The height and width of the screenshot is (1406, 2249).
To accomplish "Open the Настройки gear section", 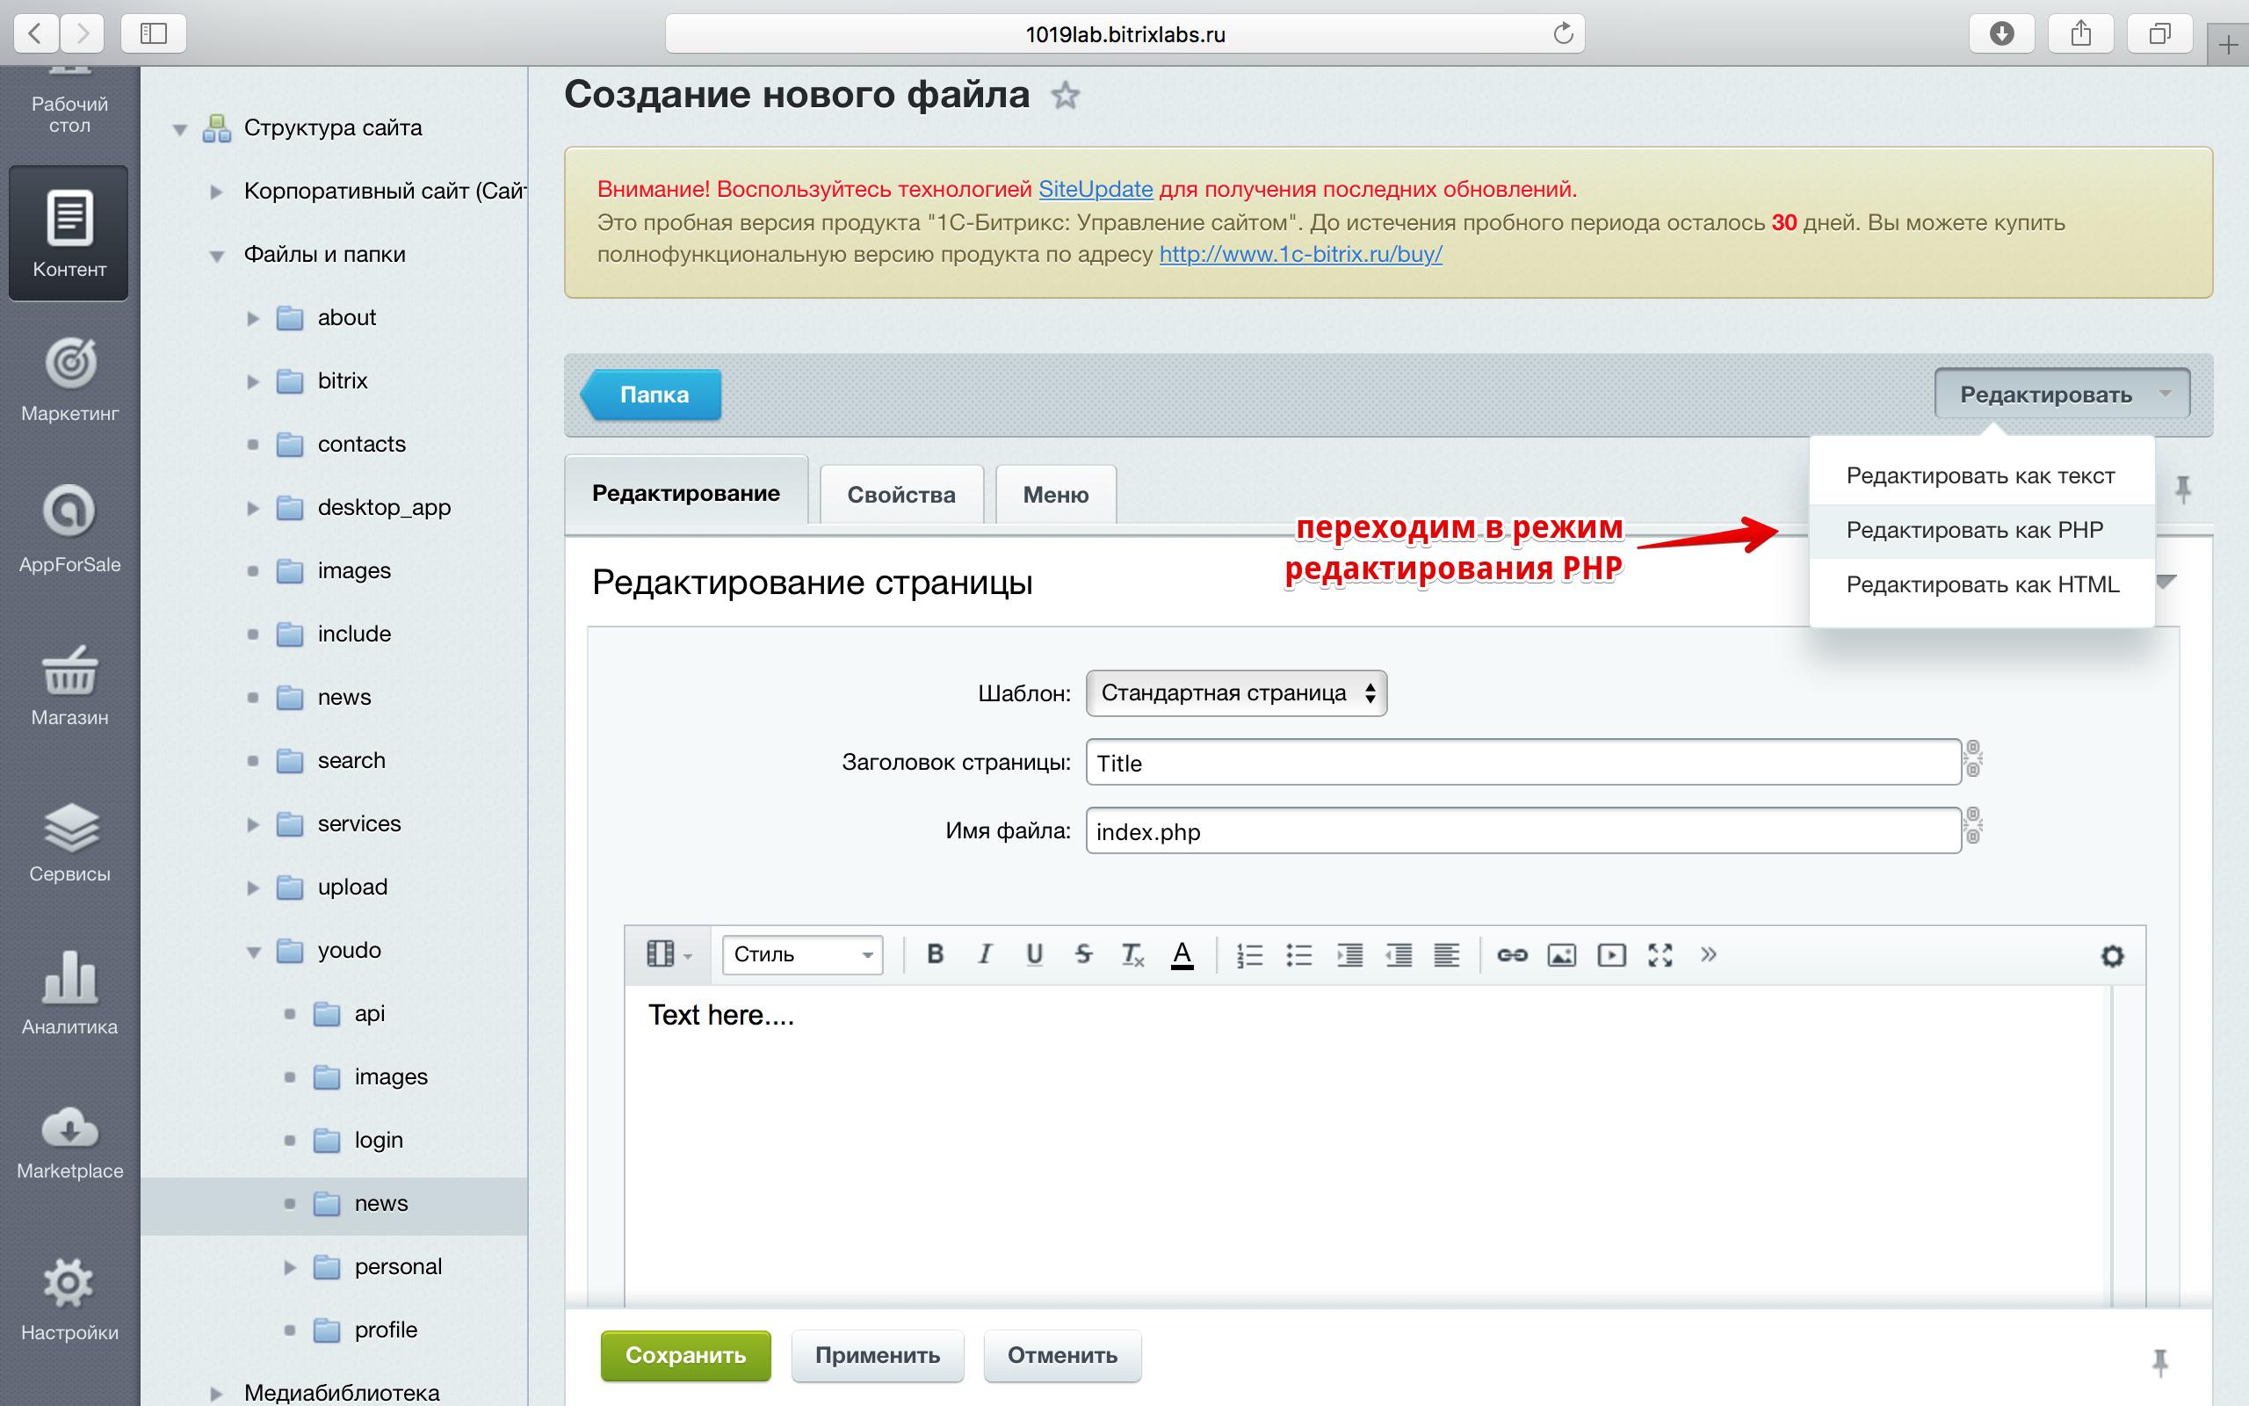I will [69, 1299].
